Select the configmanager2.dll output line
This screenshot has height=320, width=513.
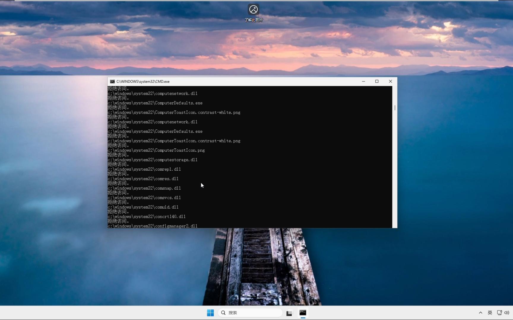point(153,226)
